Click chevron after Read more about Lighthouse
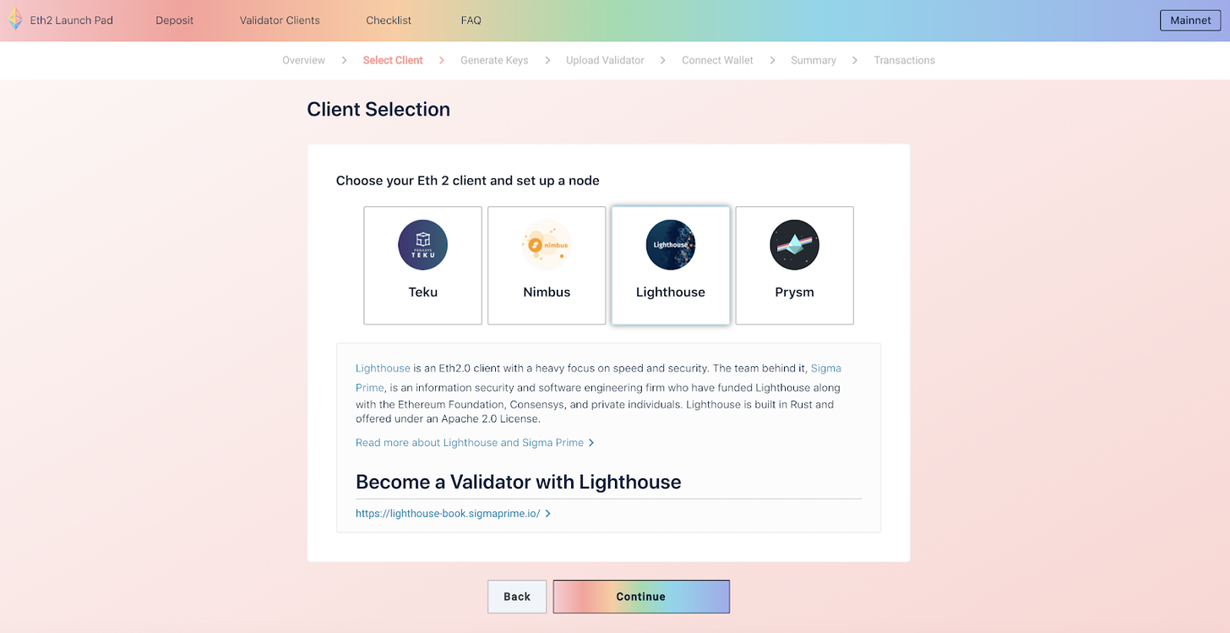1230x633 pixels. [x=591, y=443]
